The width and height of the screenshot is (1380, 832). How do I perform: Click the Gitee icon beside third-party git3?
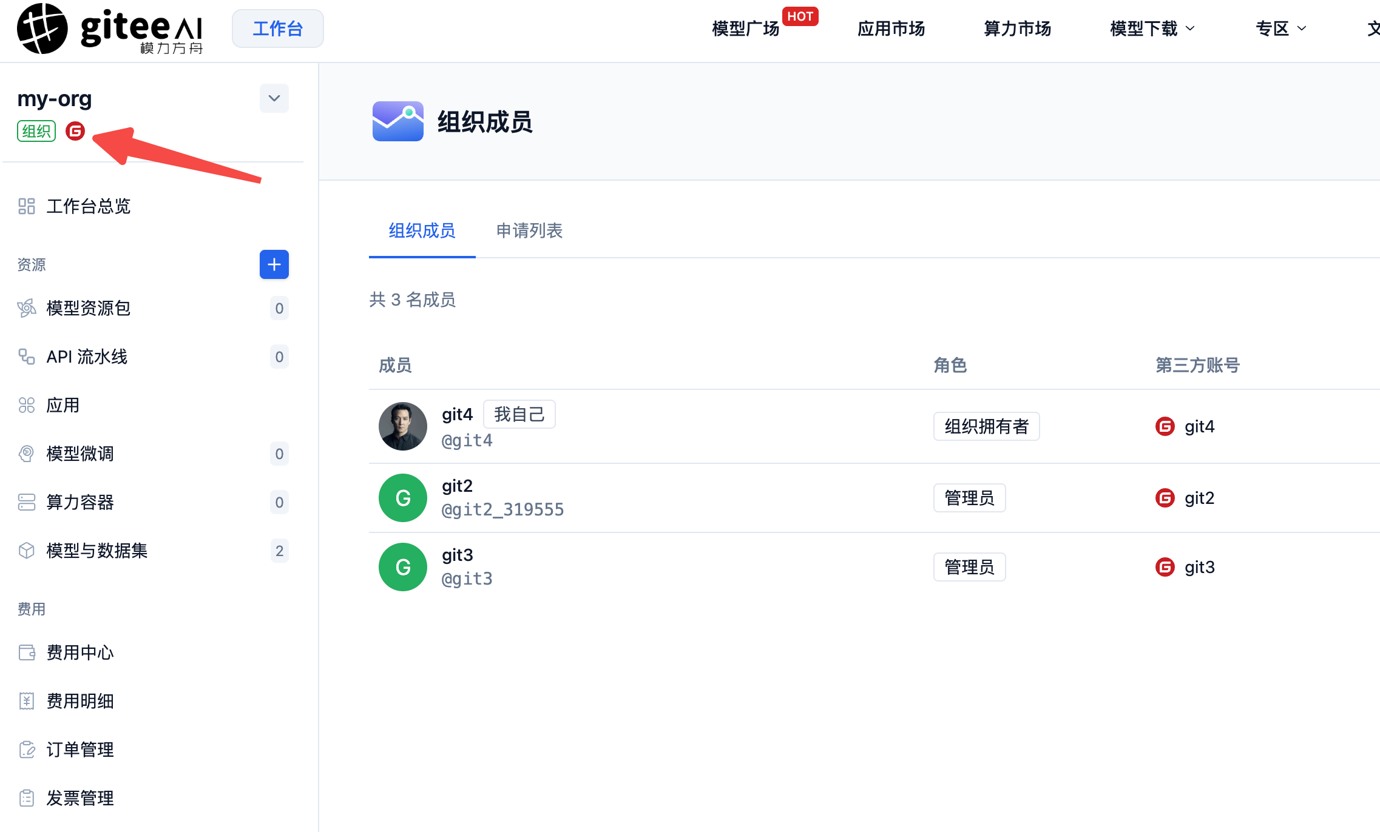(1165, 567)
